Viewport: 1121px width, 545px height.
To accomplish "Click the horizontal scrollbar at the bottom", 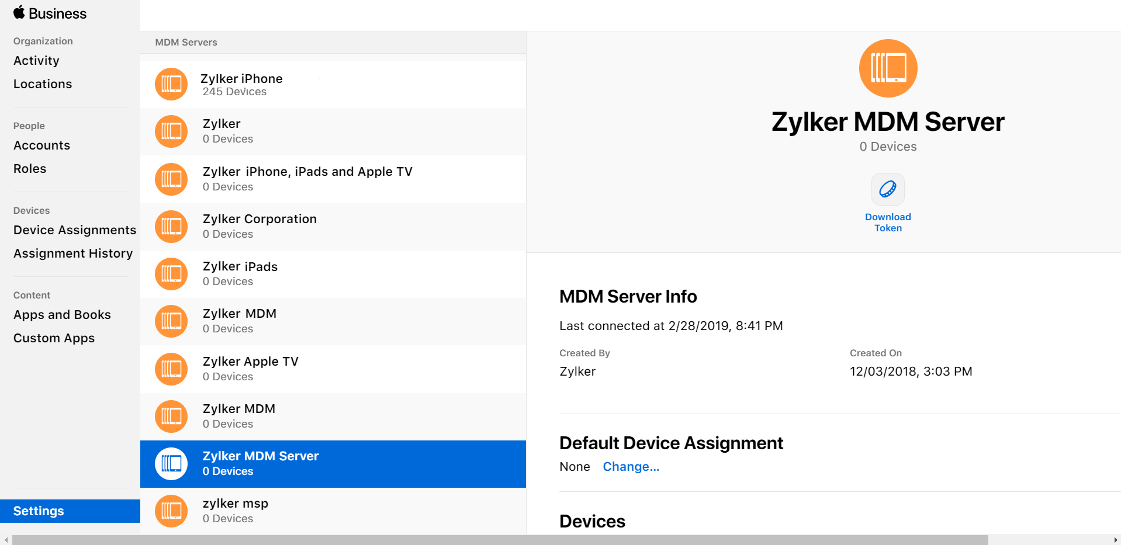I will (x=500, y=540).
